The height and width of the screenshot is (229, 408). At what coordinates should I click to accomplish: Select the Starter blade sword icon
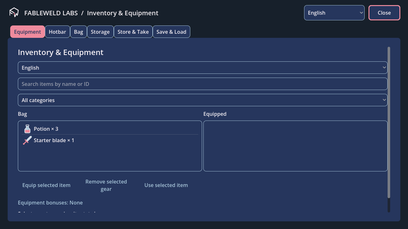point(27,140)
